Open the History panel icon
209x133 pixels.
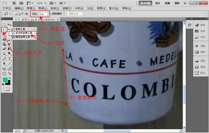coord(190,25)
